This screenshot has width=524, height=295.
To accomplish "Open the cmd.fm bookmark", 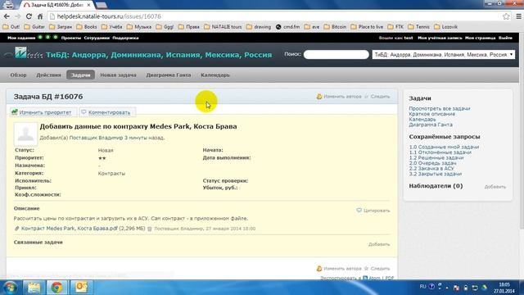I will 287,27.
